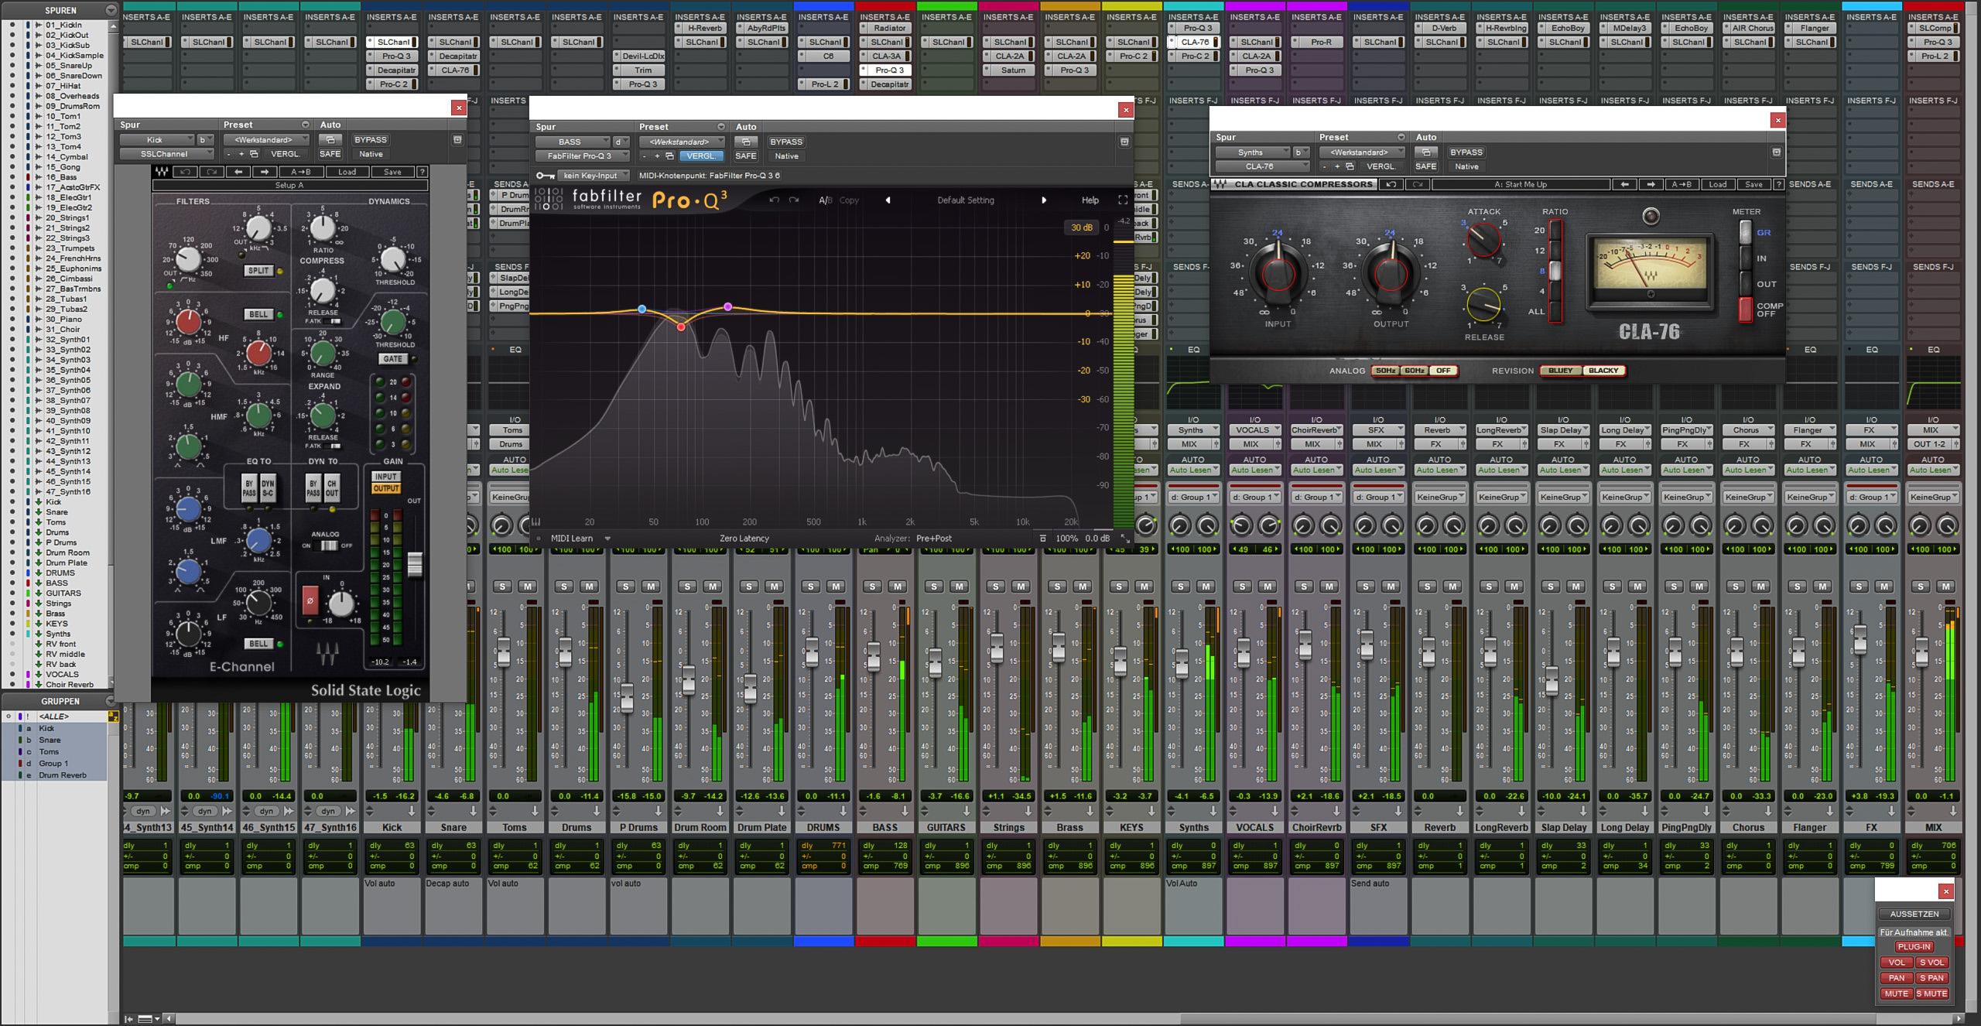Open SPUREN track list menu arrow
The image size is (1981, 1026).
click(x=111, y=10)
